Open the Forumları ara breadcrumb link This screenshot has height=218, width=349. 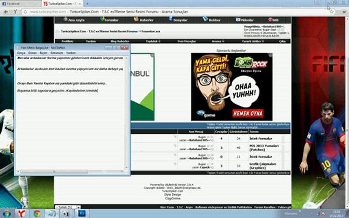151,31
